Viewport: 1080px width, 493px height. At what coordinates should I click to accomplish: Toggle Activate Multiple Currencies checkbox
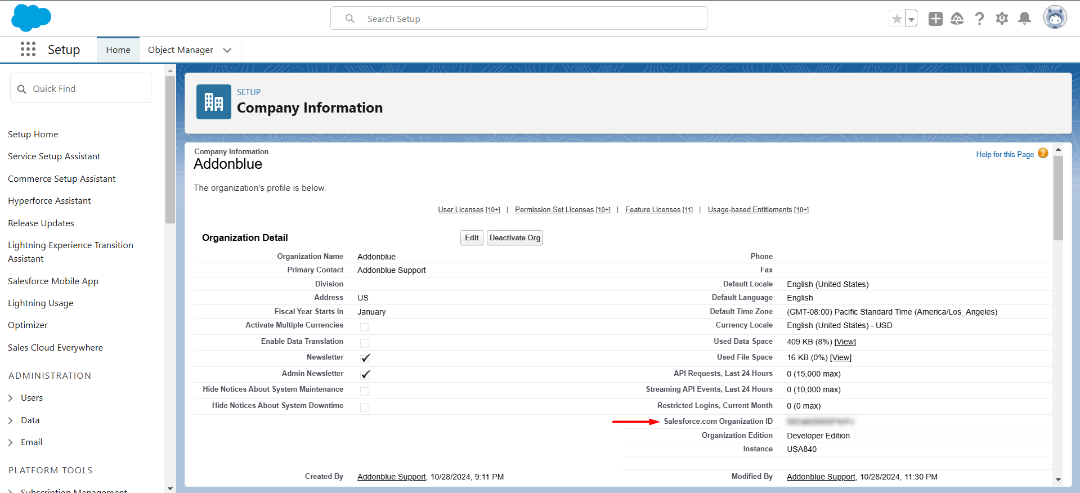[364, 327]
